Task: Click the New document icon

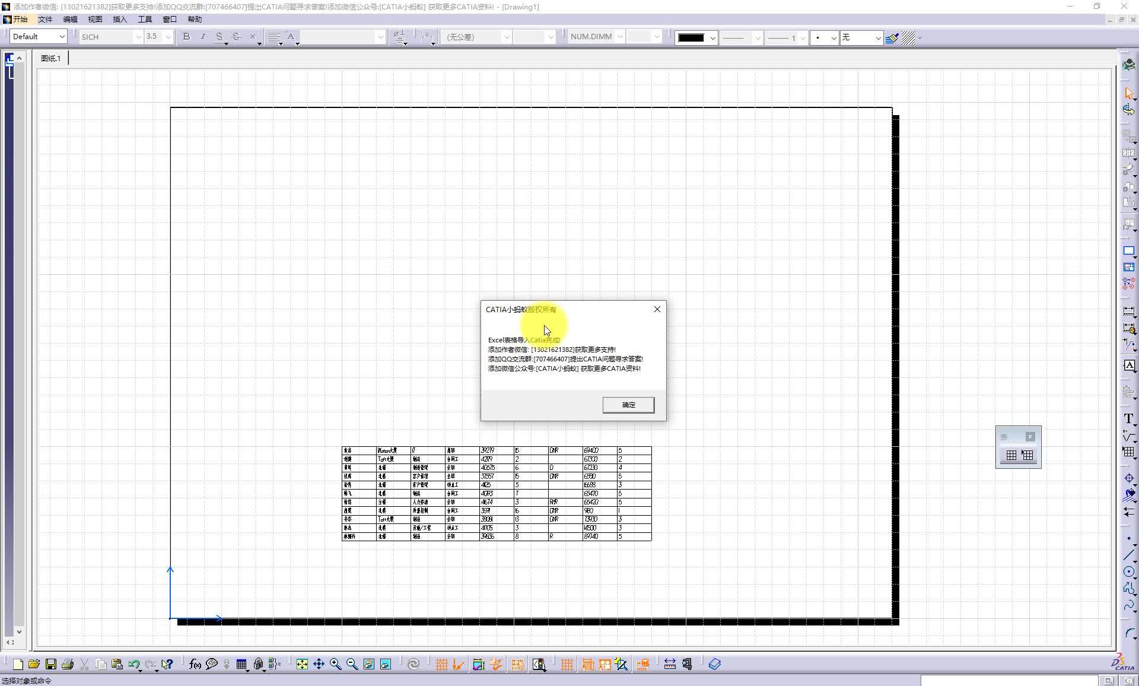Action: pos(18,664)
